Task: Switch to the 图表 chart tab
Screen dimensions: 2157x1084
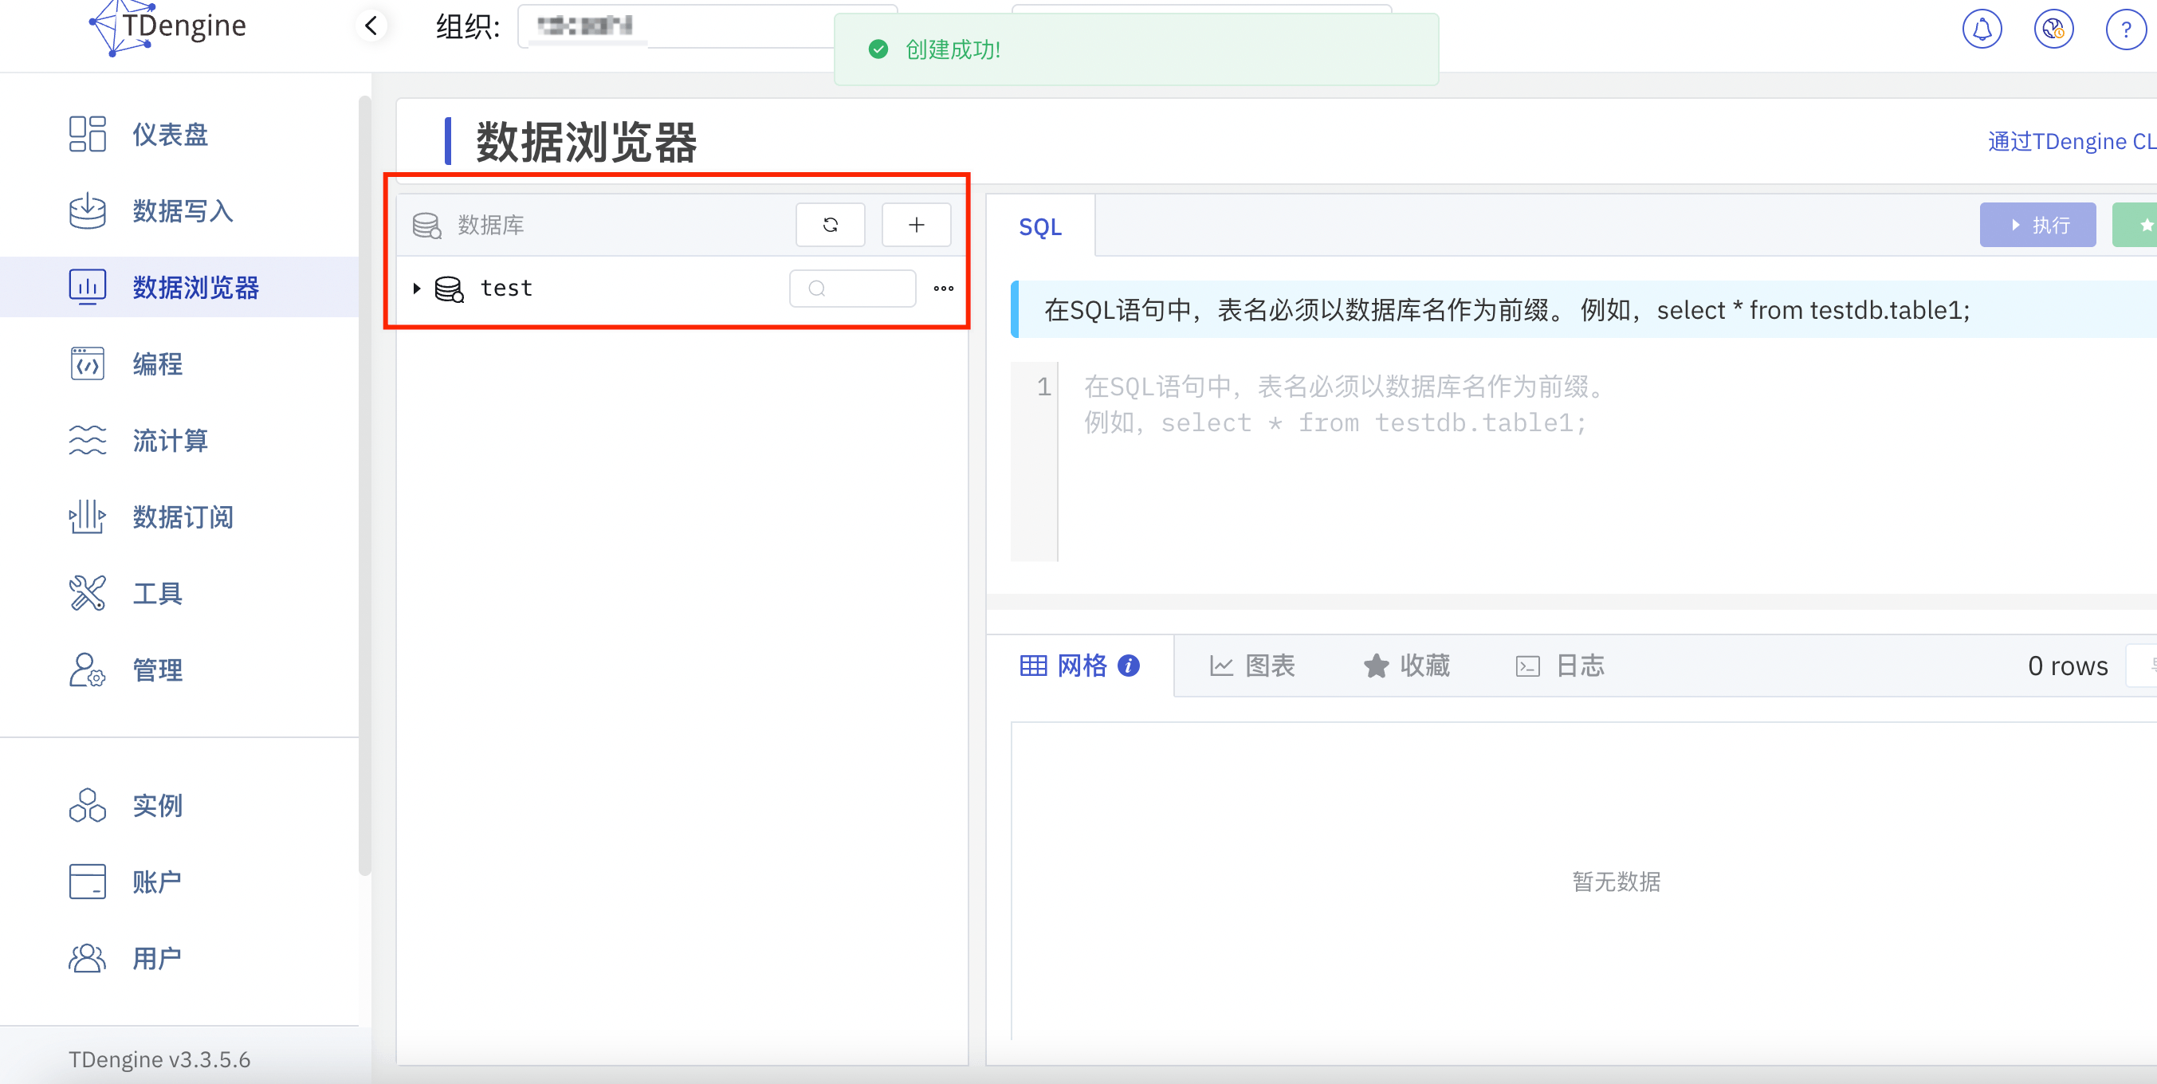Action: (1252, 666)
